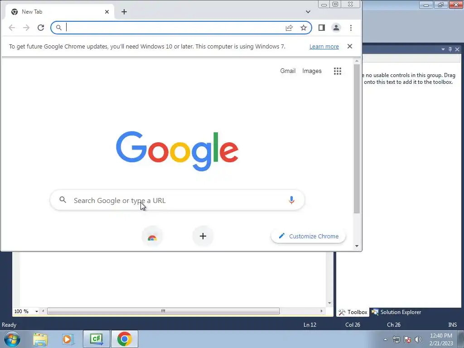Image resolution: width=464 pixels, height=348 pixels.
Task: Click the editor scroll down arrow
Action: pyautogui.click(x=329, y=303)
